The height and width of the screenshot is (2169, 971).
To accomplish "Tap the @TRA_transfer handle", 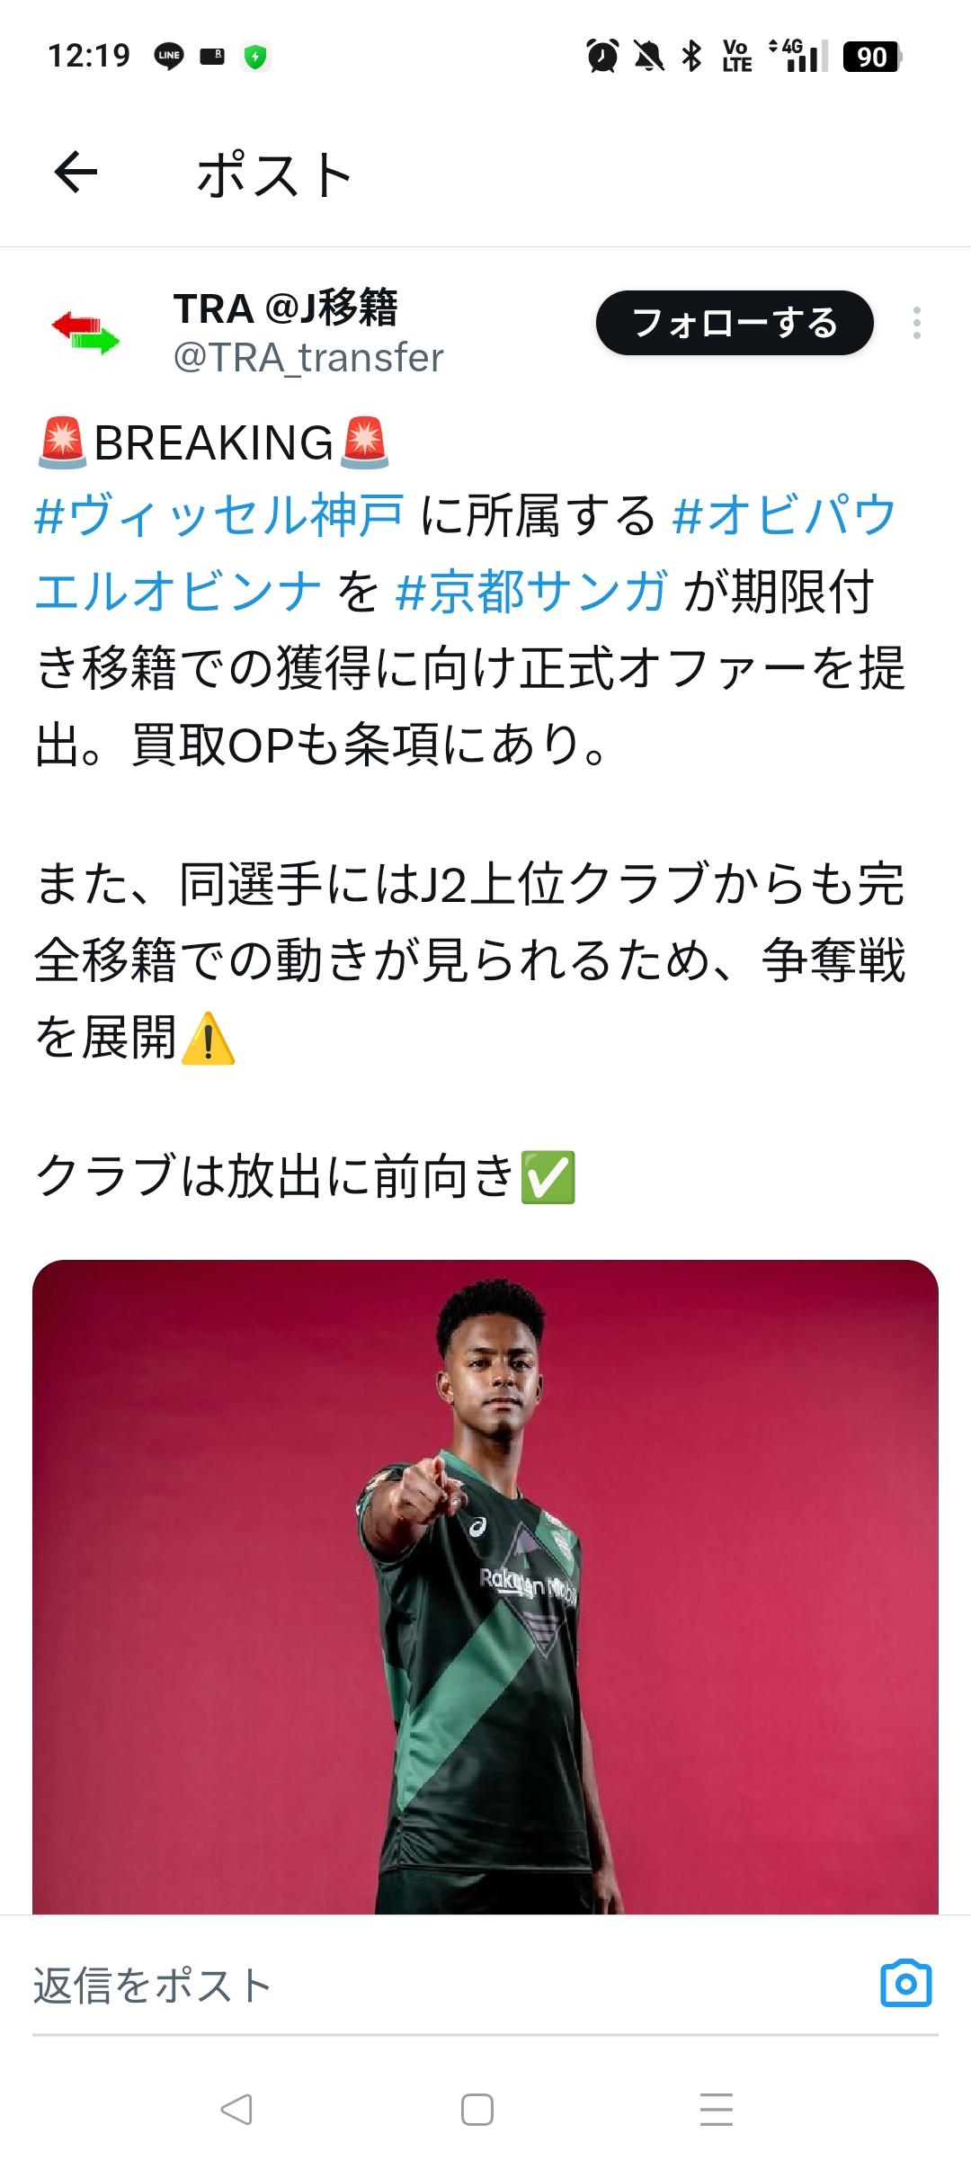I will point(308,358).
